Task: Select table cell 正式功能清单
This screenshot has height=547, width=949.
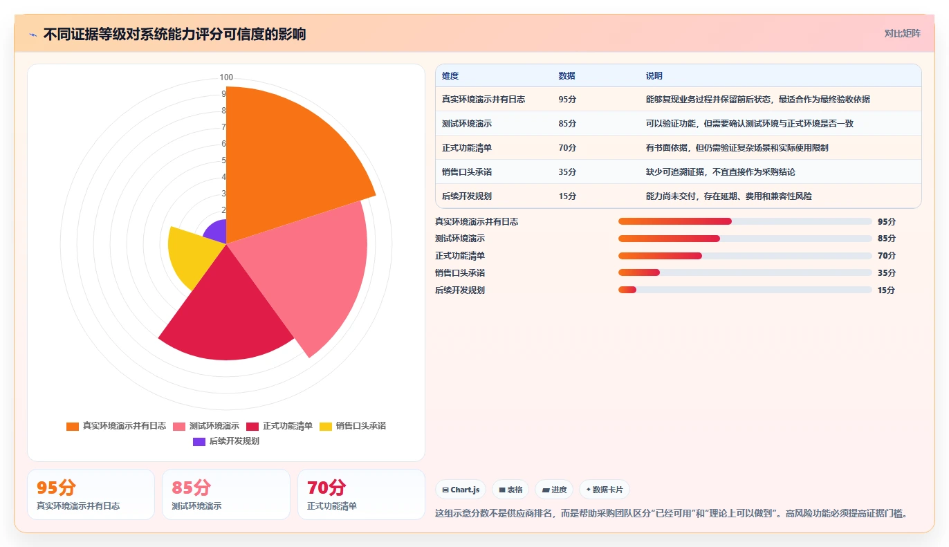Action: (x=467, y=147)
